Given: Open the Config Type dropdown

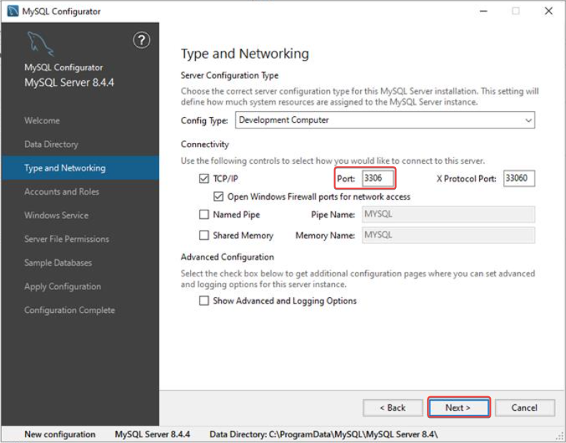Looking at the screenshot, I should pos(385,121).
